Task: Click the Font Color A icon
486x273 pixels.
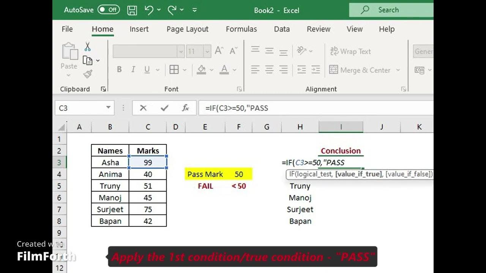Action: pyautogui.click(x=224, y=69)
